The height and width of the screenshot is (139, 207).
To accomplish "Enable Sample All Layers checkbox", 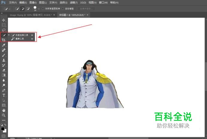I will pos(43,9).
